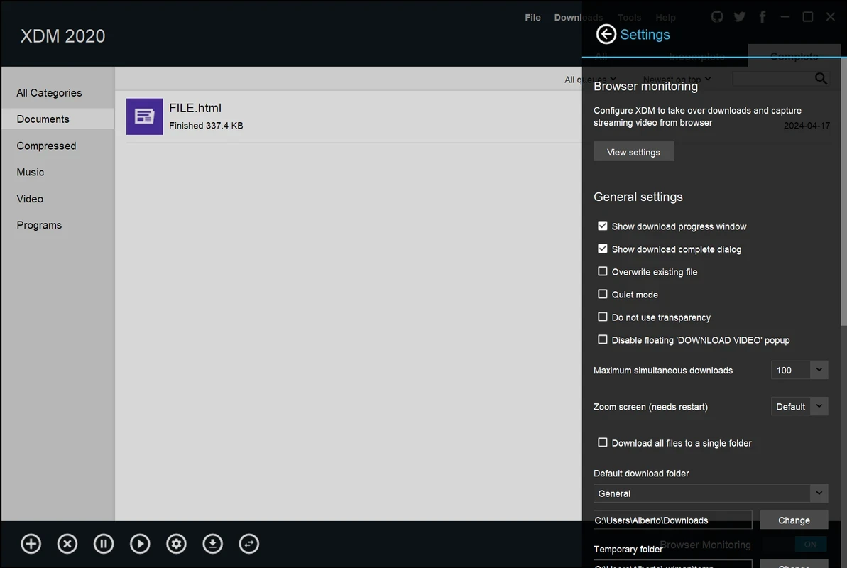The image size is (847, 568).
Task: Click the video download arrow icon
Action: coord(213,544)
